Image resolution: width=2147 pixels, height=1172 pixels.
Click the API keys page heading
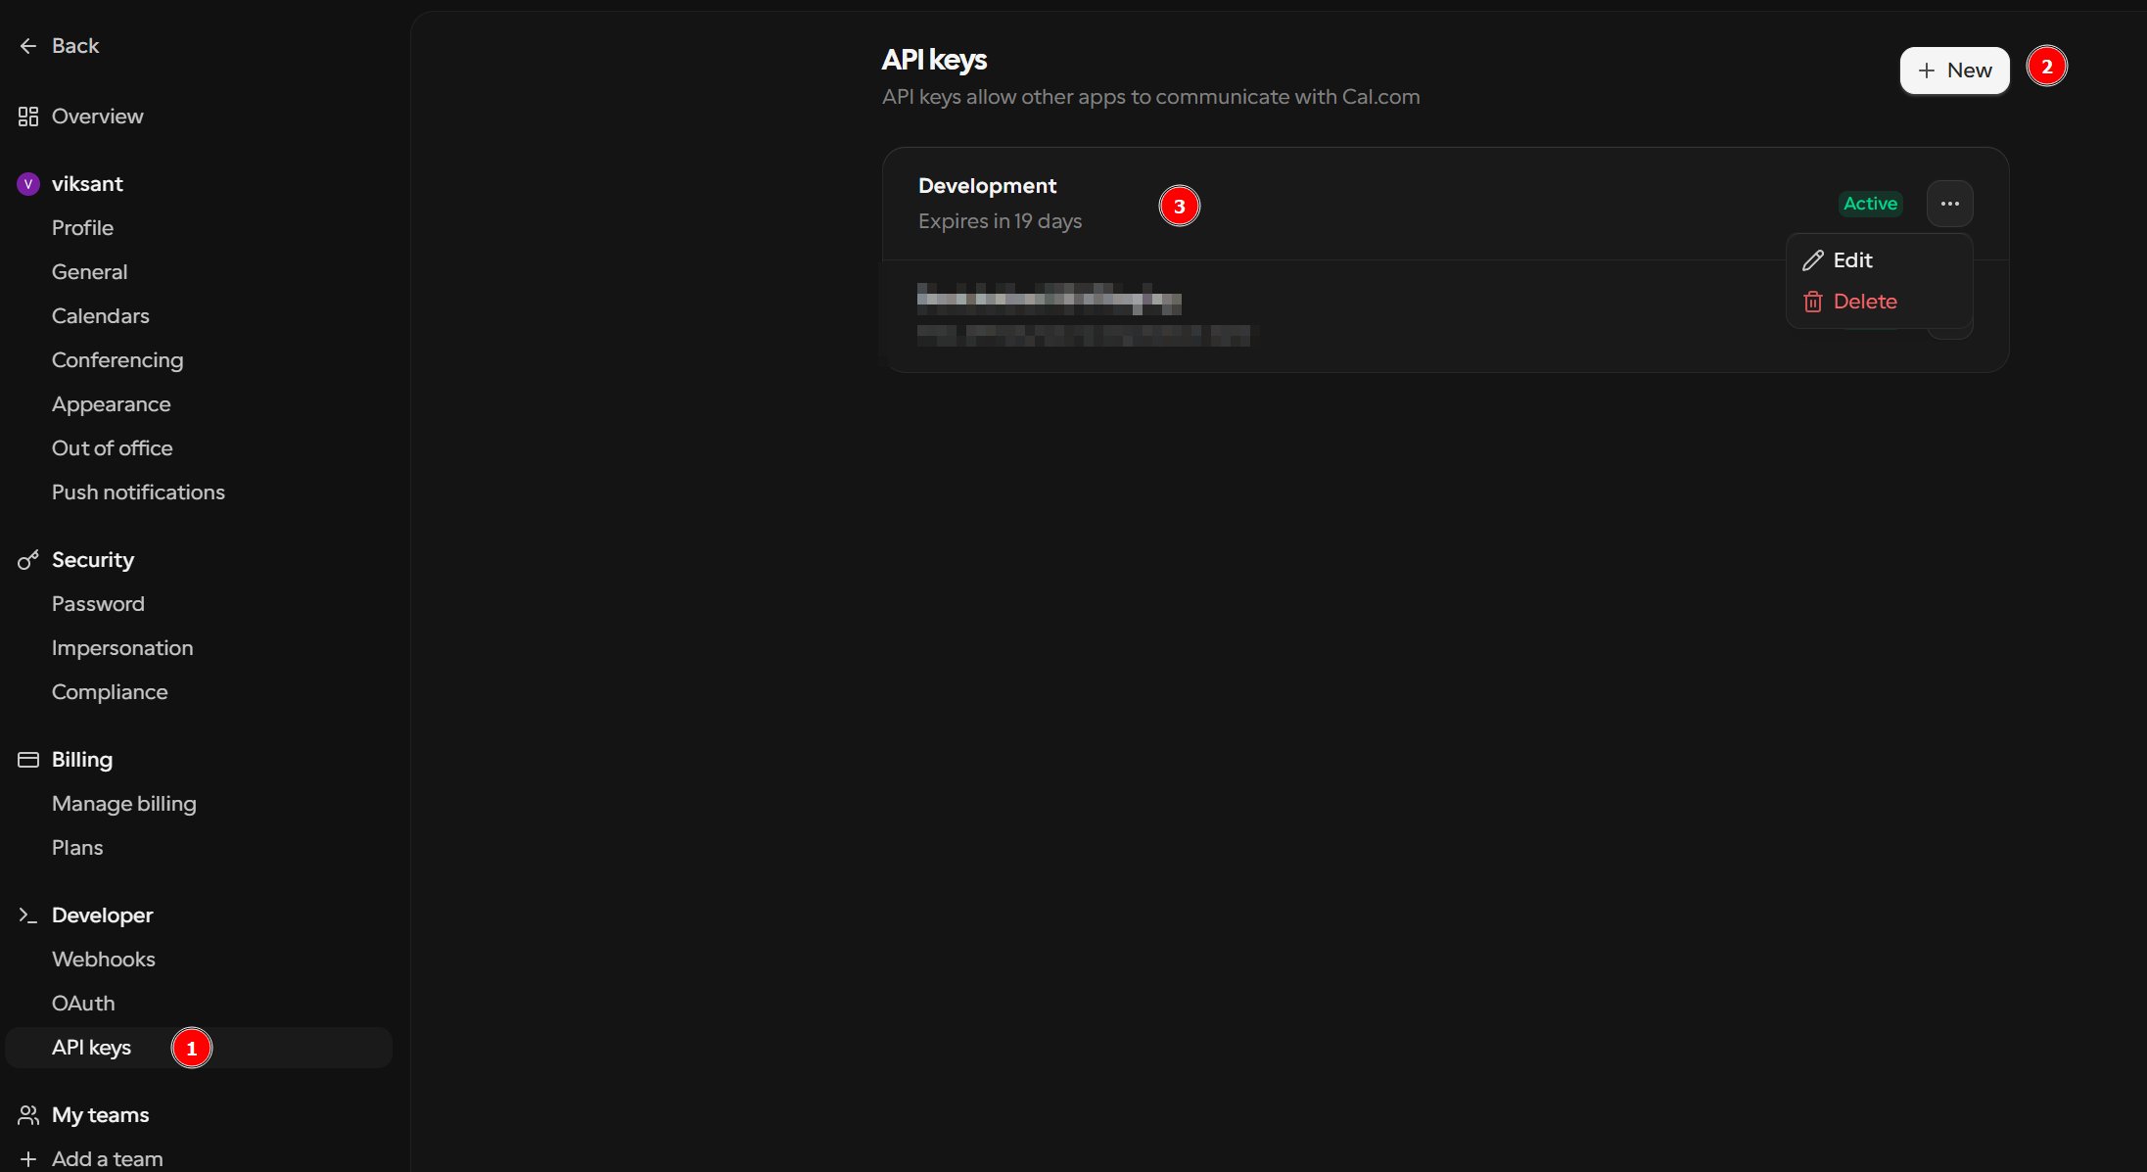pos(934,60)
